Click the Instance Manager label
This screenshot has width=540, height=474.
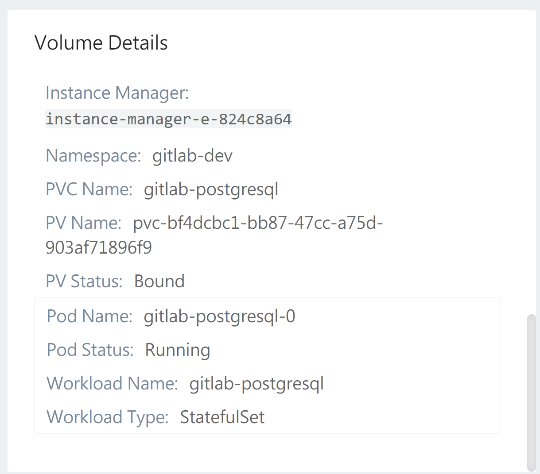117,93
